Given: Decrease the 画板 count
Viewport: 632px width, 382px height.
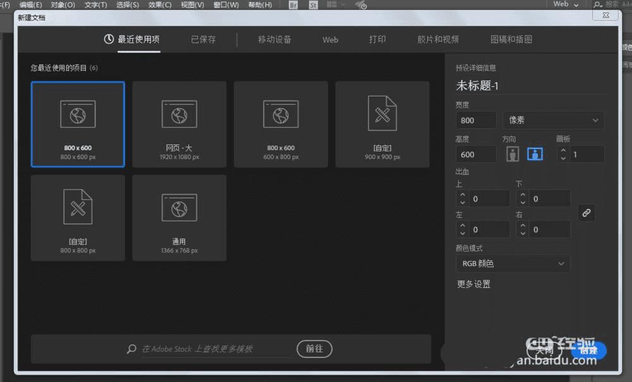Looking at the screenshot, I should point(563,158).
